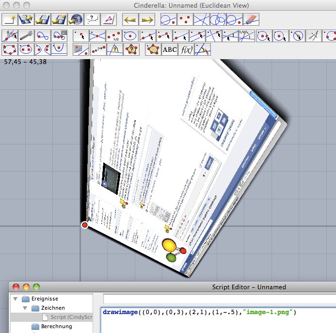Close the Script Editor with red button

coord(16,287)
